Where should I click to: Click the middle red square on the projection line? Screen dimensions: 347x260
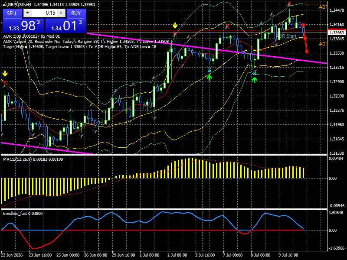pyautogui.click(x=305, y=39)
